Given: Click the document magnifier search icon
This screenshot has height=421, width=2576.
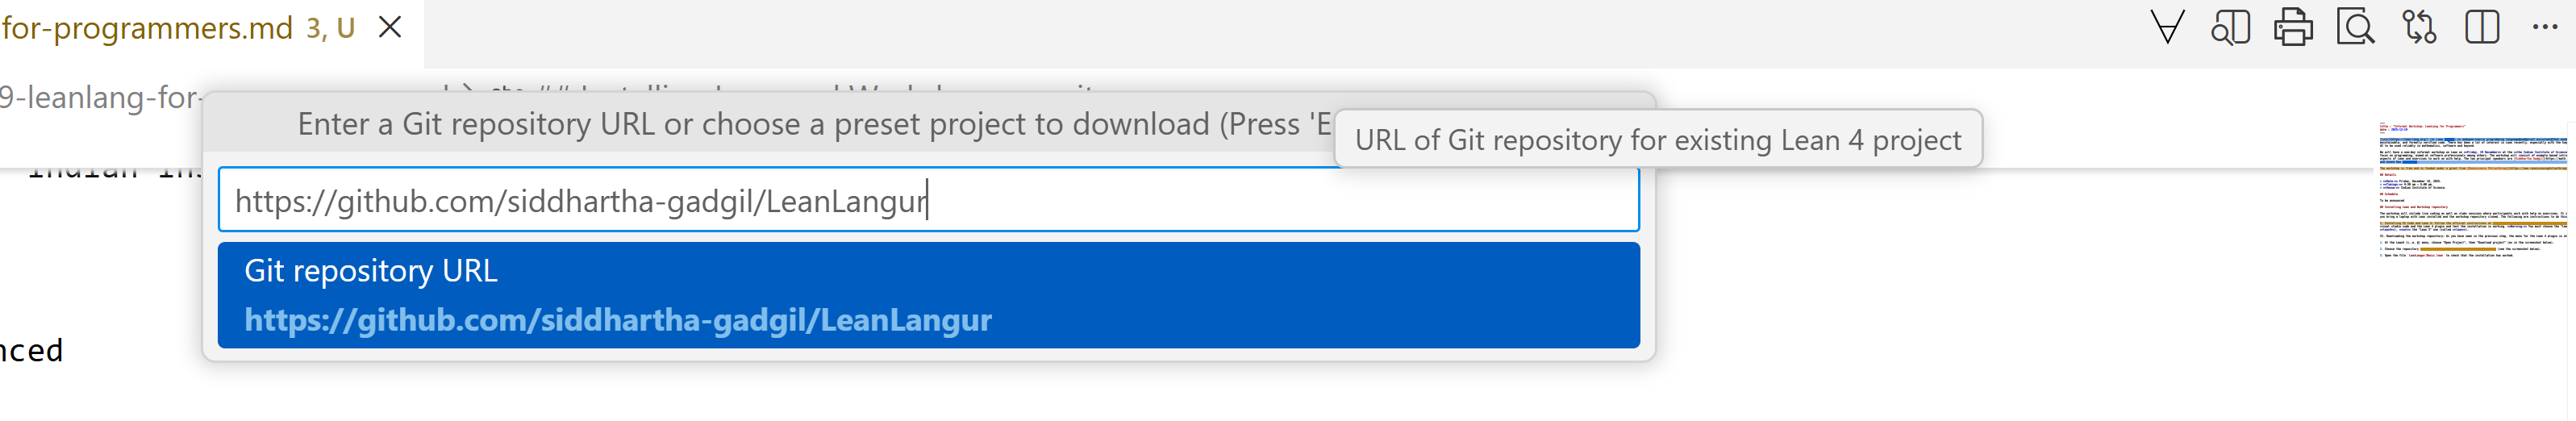Looking at the screenshot, I should tap(2355, 27).
